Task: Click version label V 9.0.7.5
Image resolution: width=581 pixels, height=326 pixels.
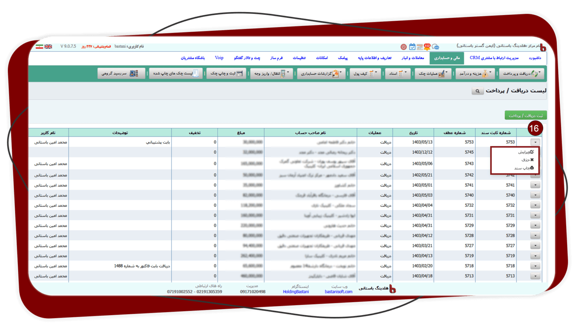Action: 68,46
